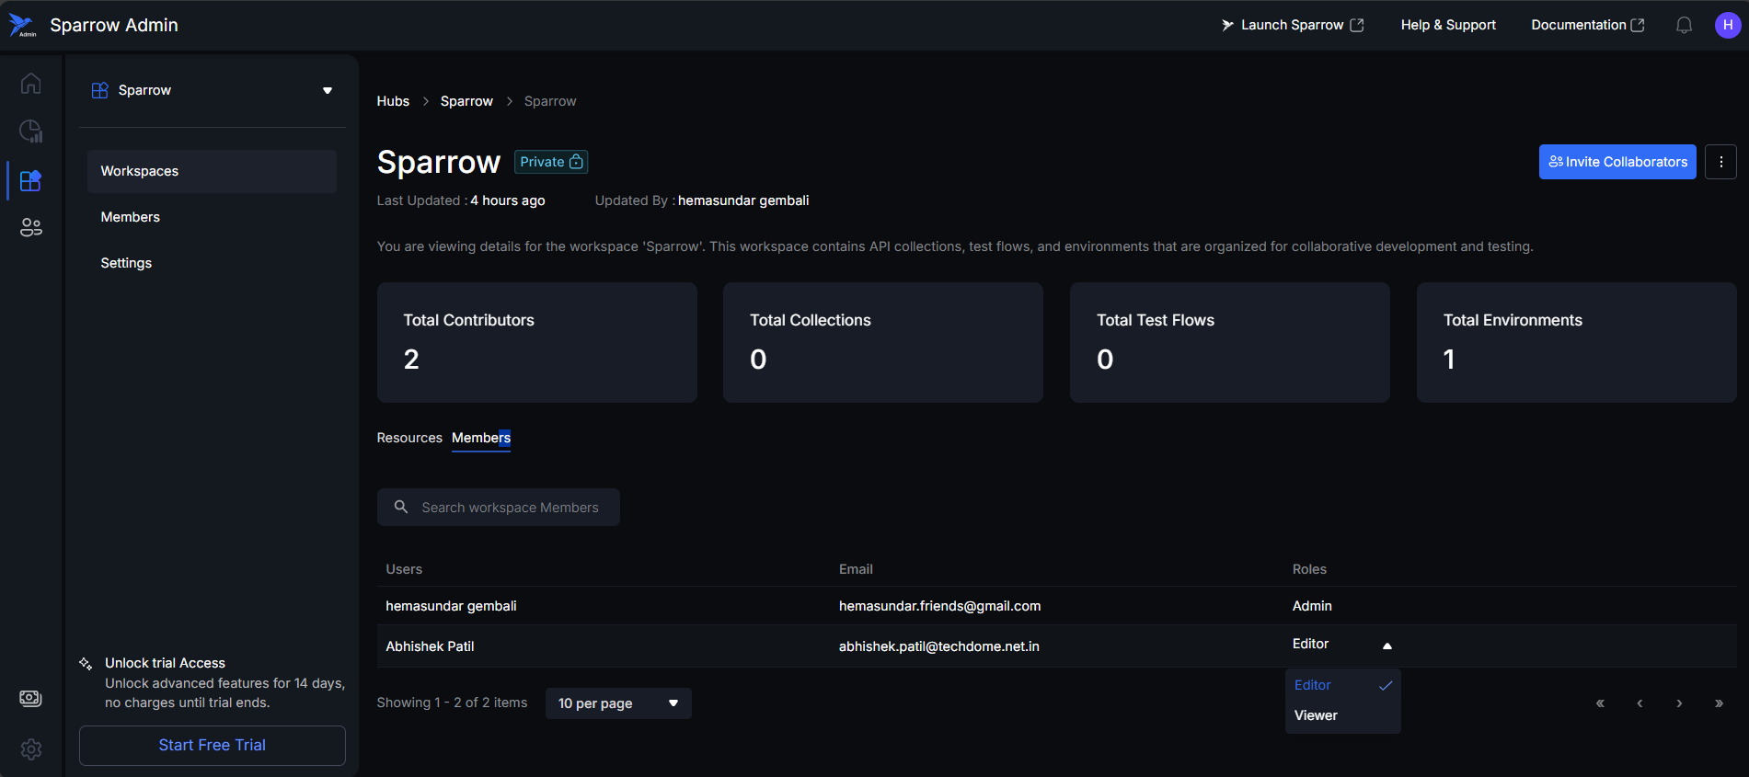The image size is (1749, 777).
Task: Open the three-dot more options menu
Action: tap(1720, 162)
